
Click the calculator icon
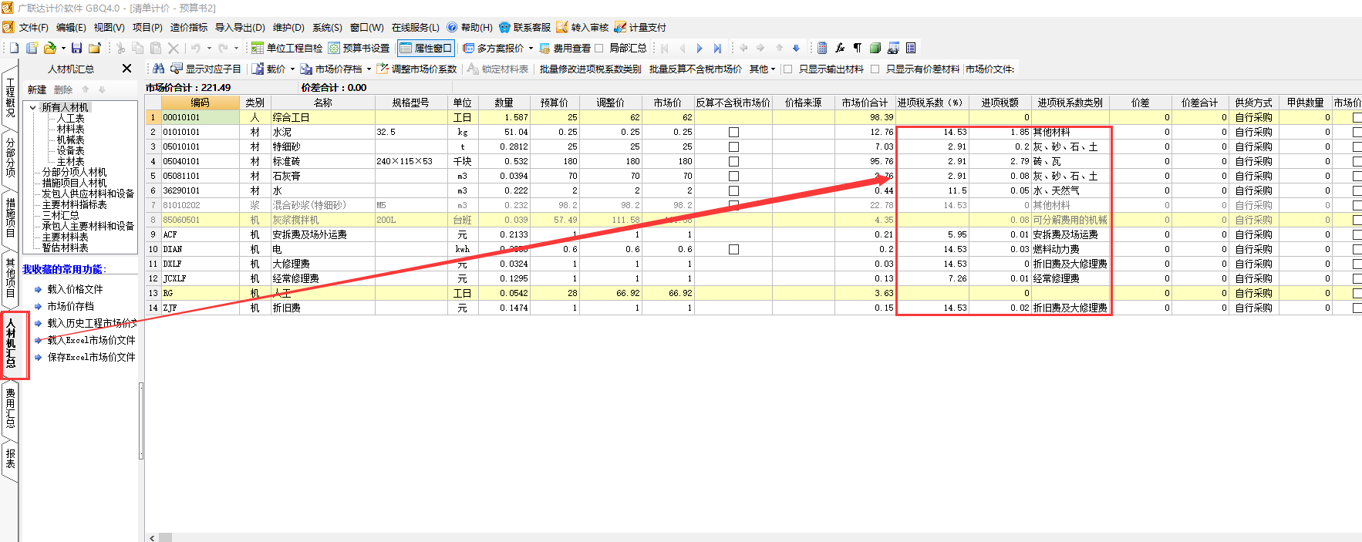(x=822, y=48)
